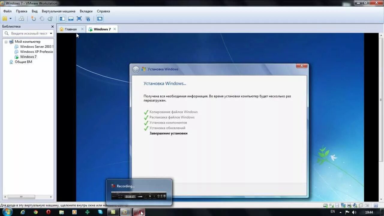Viewport: 384px width, 216px height.
Task: Launch Internet Explorer from taskbar
Action: pyautogui.click(x=23, y=212)
